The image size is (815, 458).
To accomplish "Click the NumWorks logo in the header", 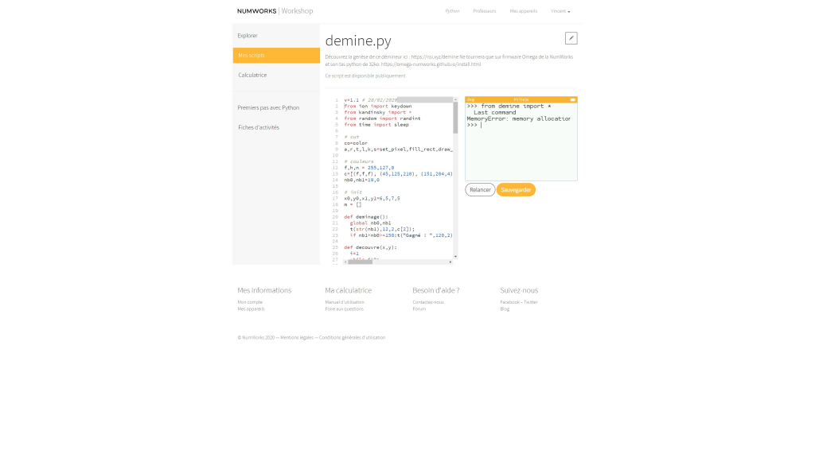I will tap(257, 11).
